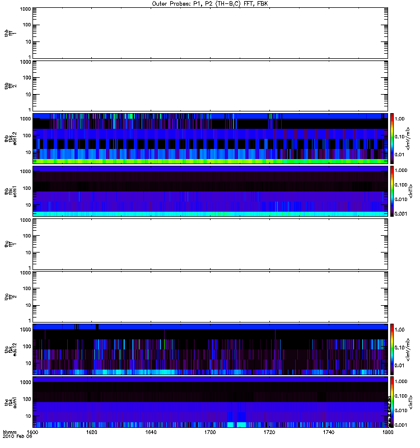Viewport: 420px width, 448px height.
Task: Click "0.01" on the thb edc12 color bar
Action: 399,155
